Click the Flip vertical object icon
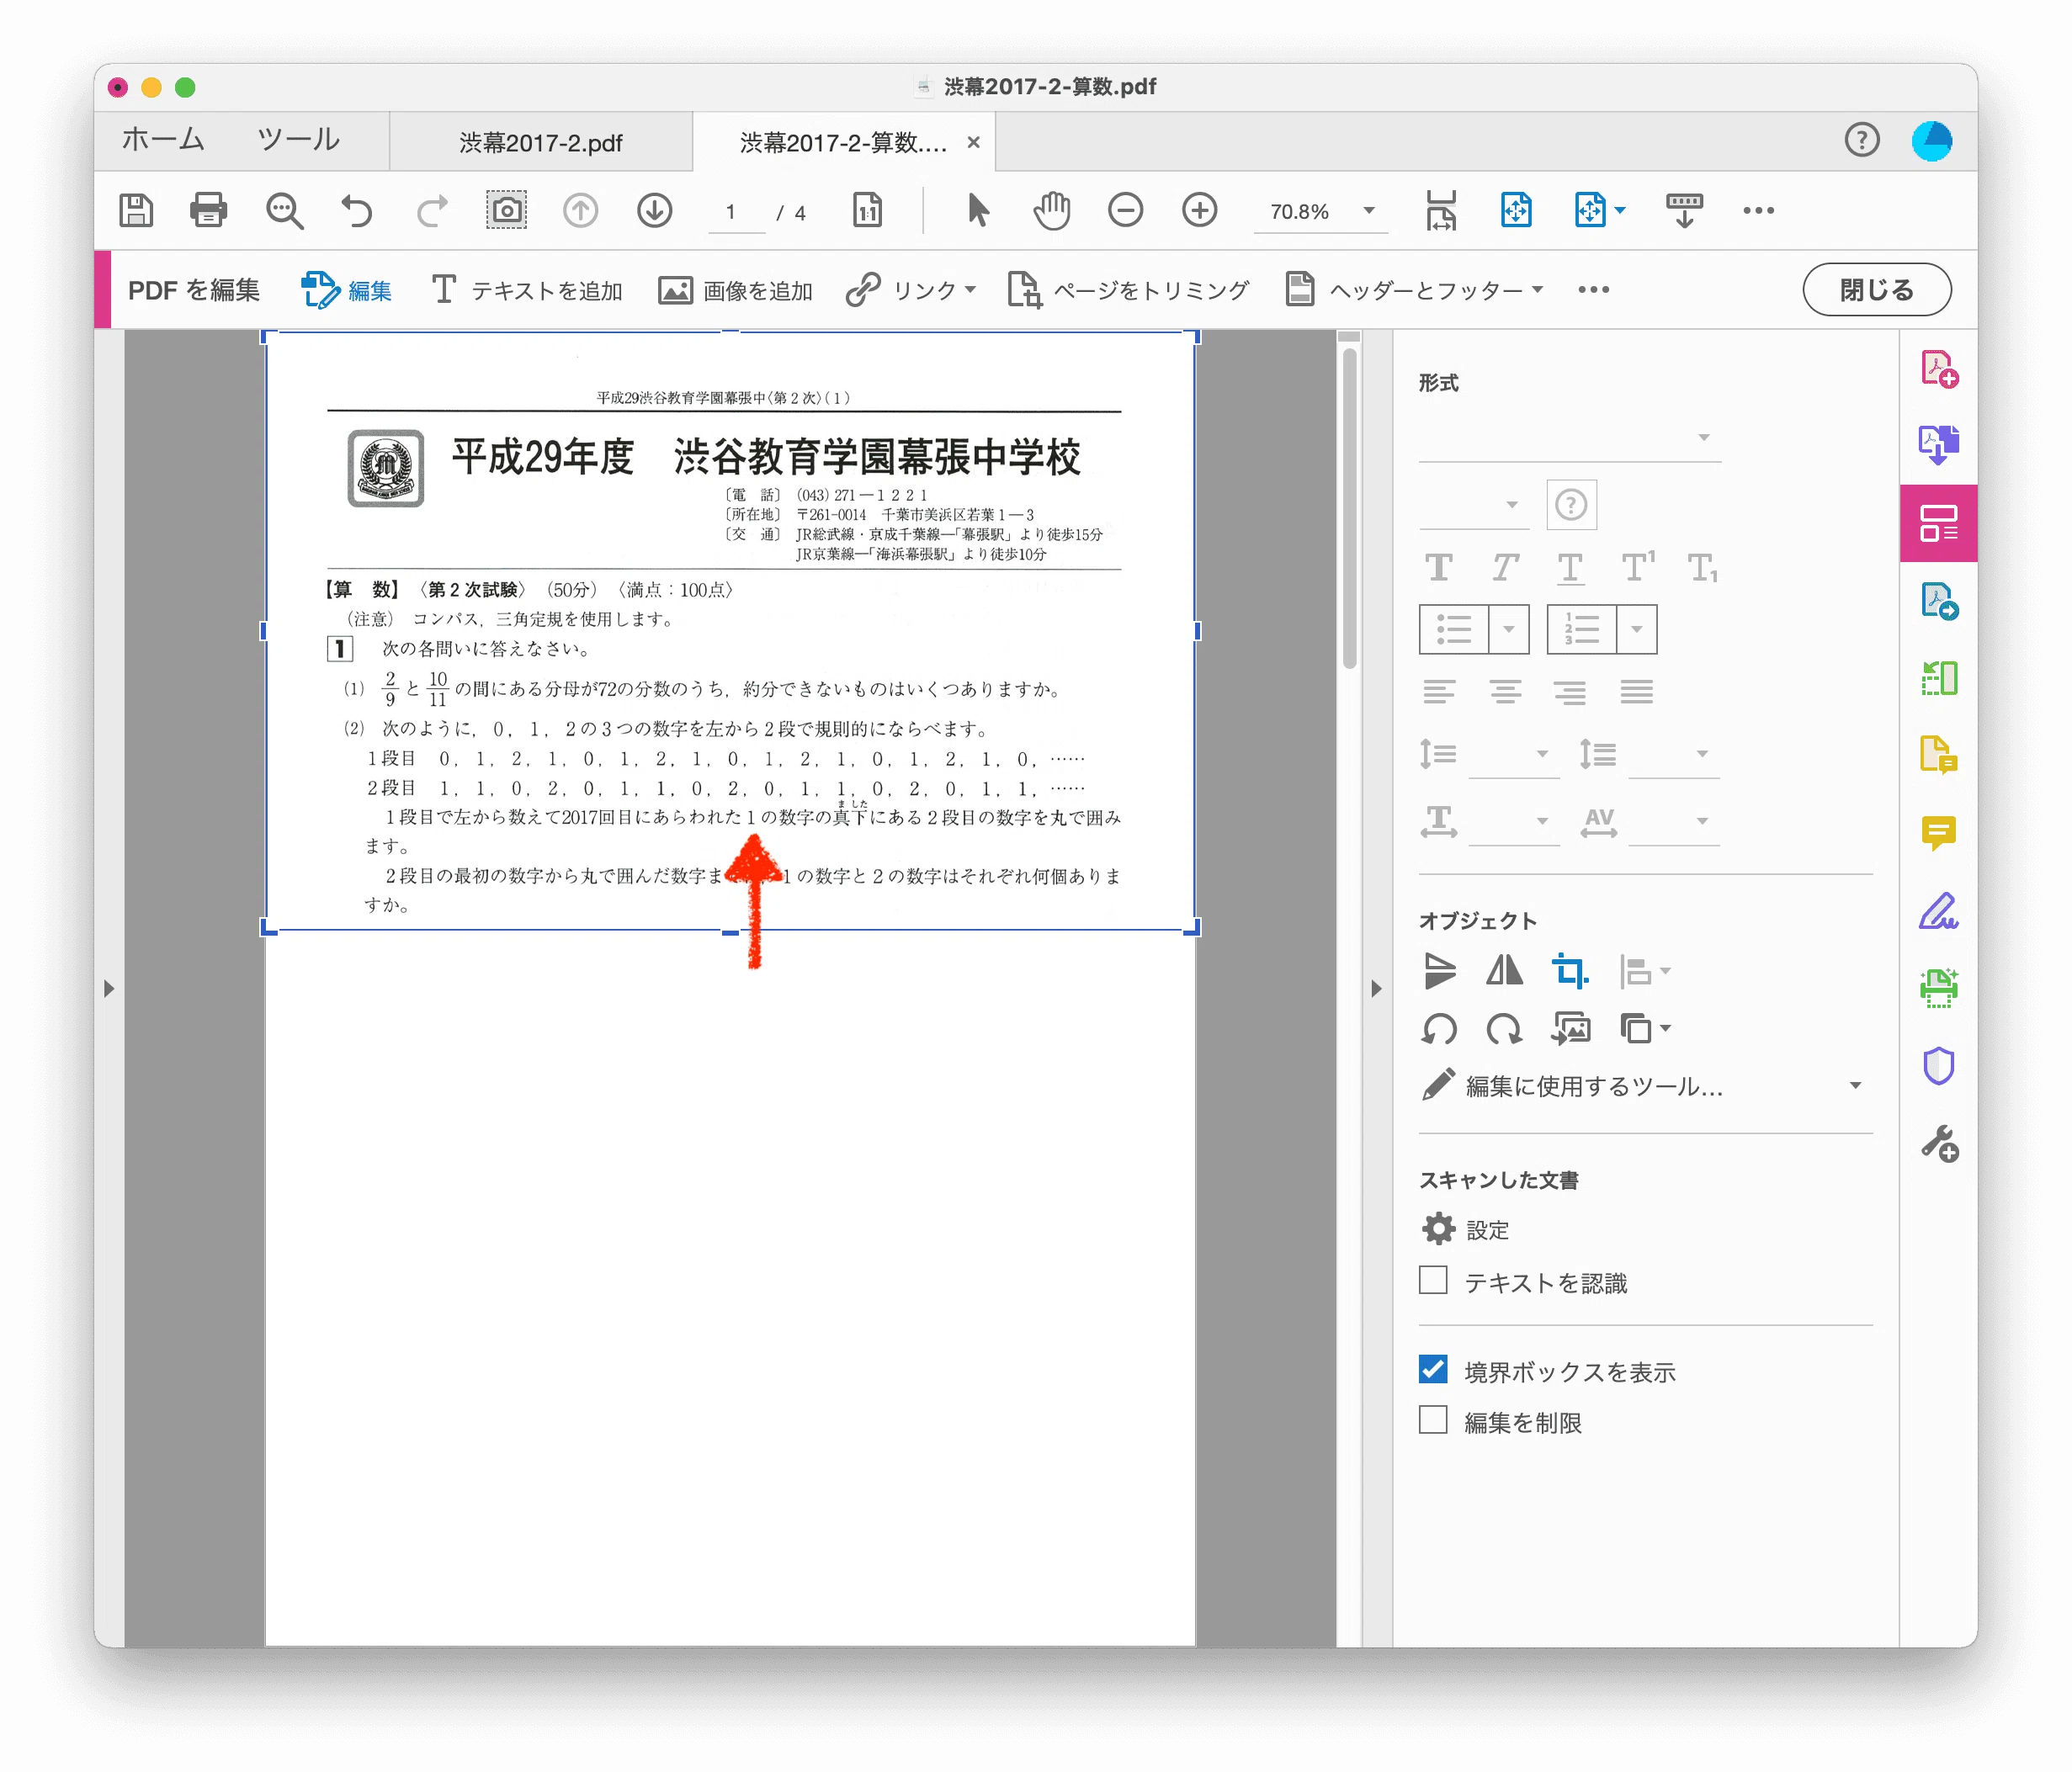2072x1772 pixels. [x=1439, y=971]
